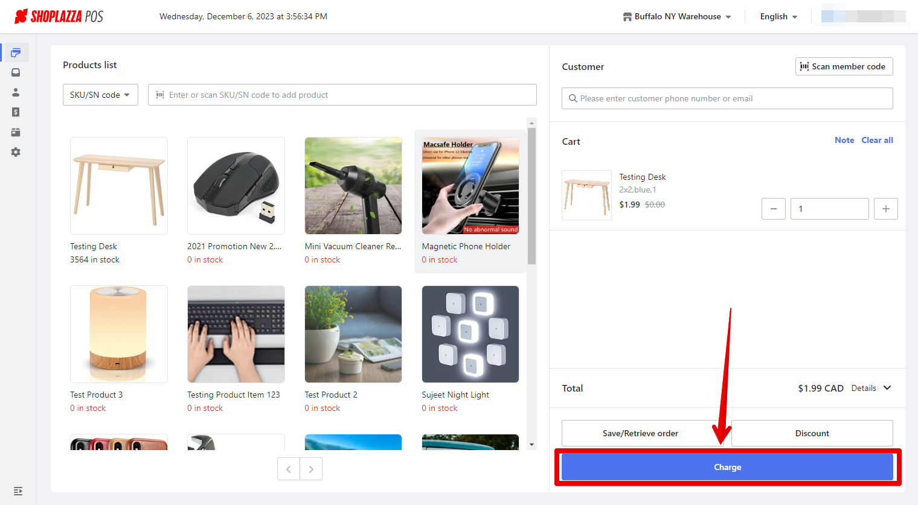Select the 2021 Promotion New mouse thumbnail
Image resolution: width=918 pixels, height=505 pixels.
pyautogui.click(x=236, y=186)
